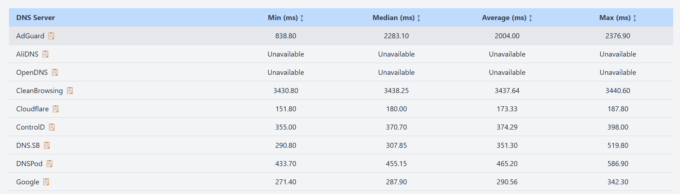Click the DNS Server column header
Image resolution: width=680 pixels, height=194 pixels.
36,18
